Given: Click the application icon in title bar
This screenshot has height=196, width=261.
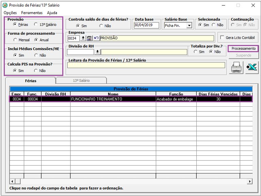Looking at the screenshot, I should [x=5, y=5].
